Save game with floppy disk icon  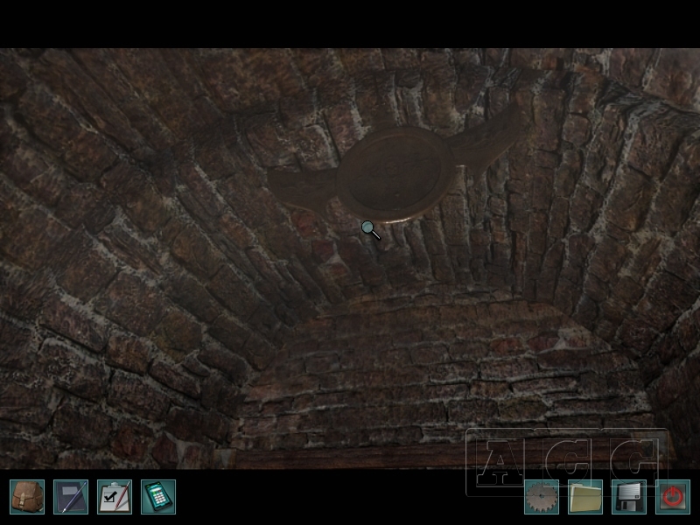coord(629,497)
